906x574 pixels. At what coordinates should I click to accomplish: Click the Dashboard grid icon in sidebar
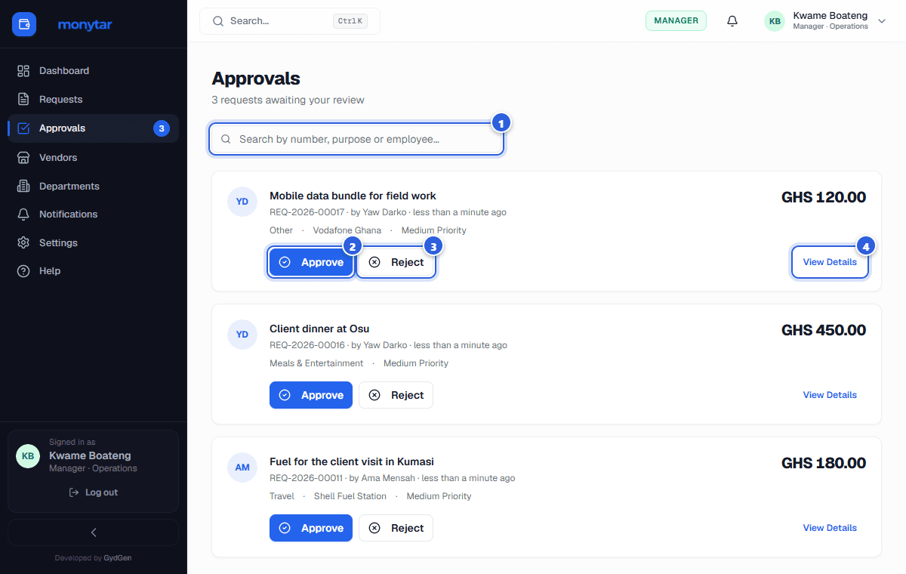coord(23,71)
